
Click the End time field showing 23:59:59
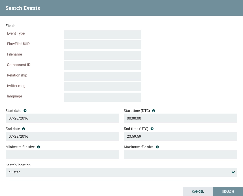[x=180, y=136]
